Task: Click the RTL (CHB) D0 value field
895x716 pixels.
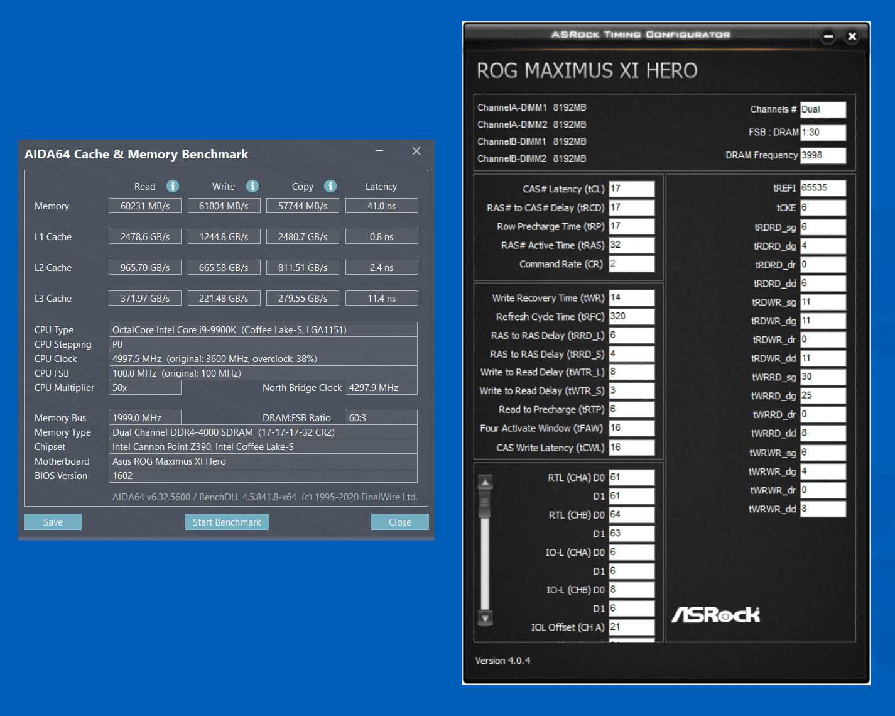Action: coord(632,515)
